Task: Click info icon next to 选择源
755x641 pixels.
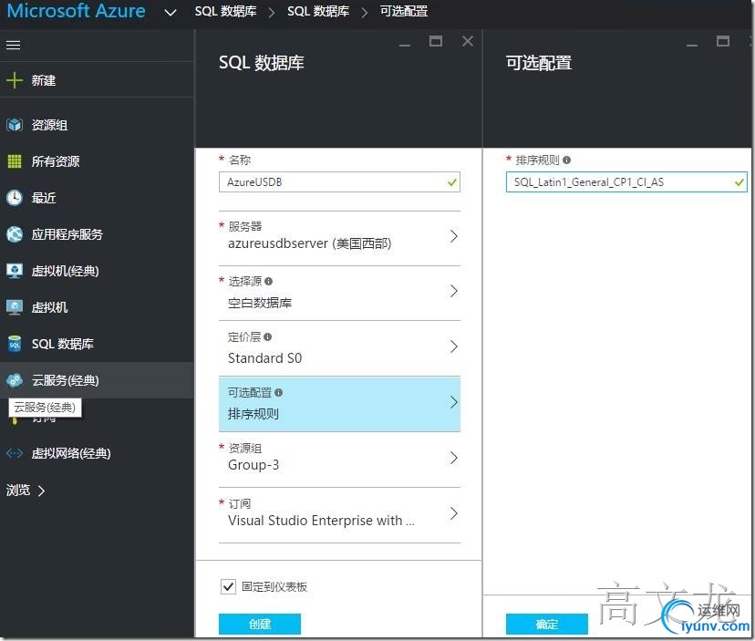Action: tap(268, 281)
